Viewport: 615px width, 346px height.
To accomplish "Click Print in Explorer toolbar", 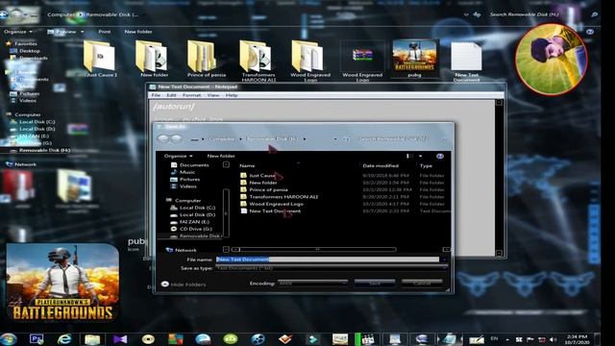I will coord(105,32).
